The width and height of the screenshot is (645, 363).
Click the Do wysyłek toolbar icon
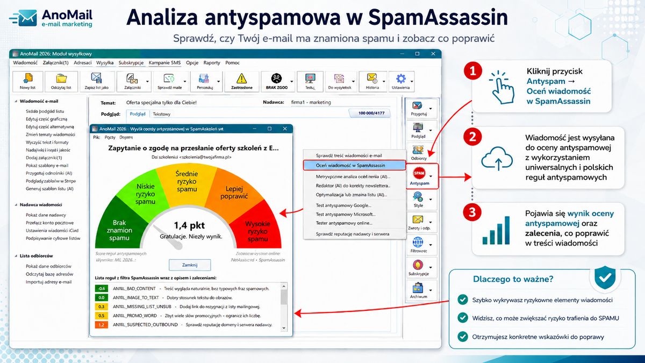[x=339, y=78]
